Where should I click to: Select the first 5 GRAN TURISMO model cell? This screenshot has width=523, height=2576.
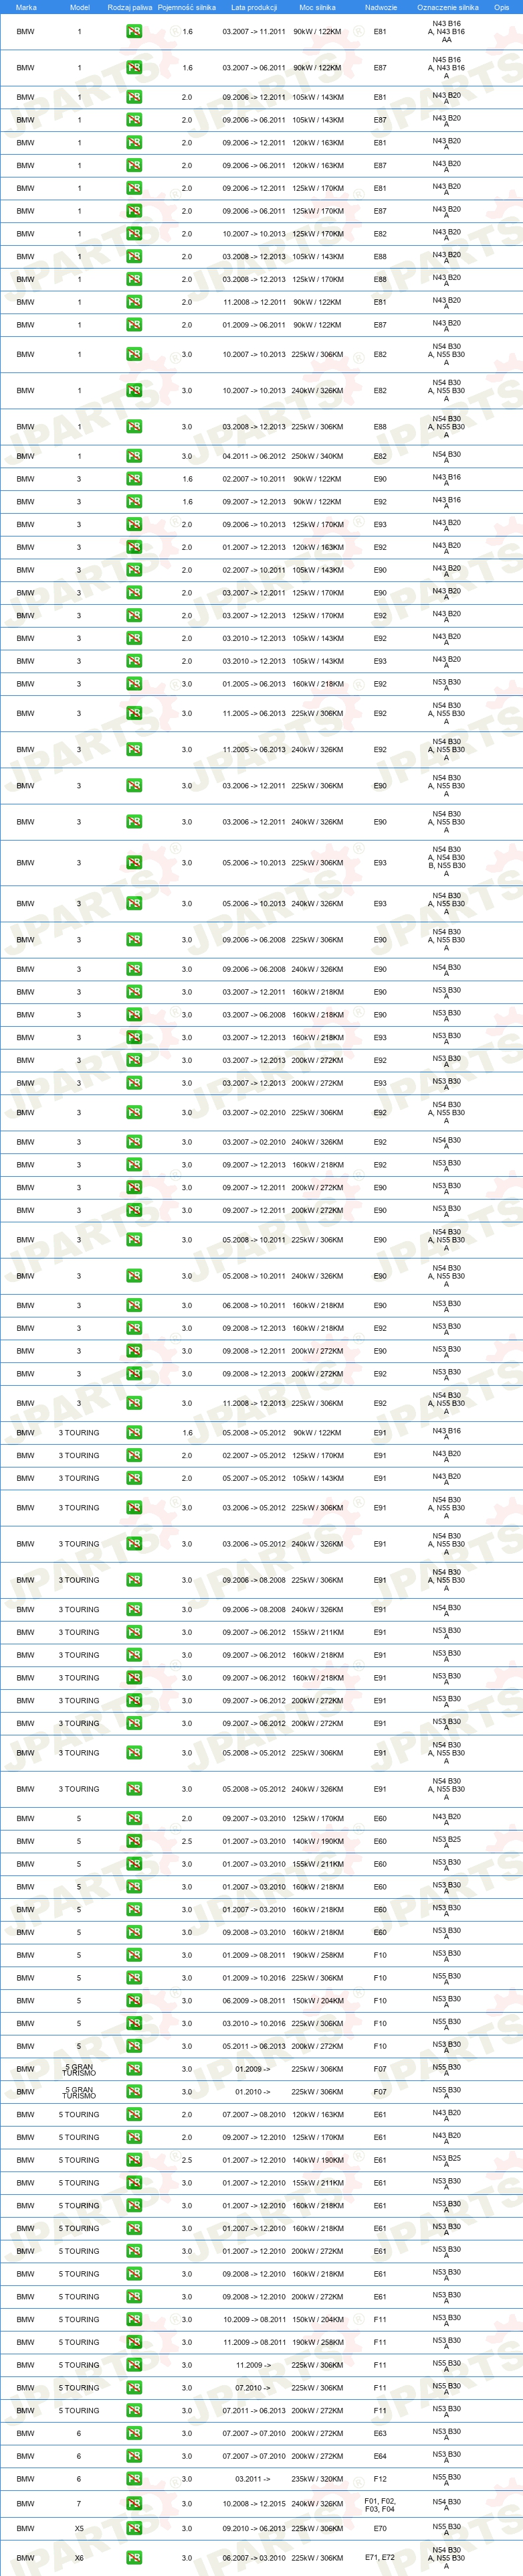79,2069
